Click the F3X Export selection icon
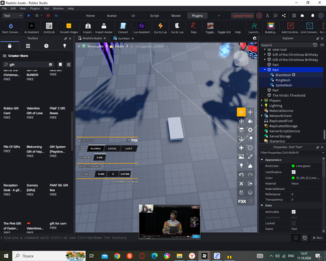The height and width of the screenshot is (261, 326). (250, 183)
